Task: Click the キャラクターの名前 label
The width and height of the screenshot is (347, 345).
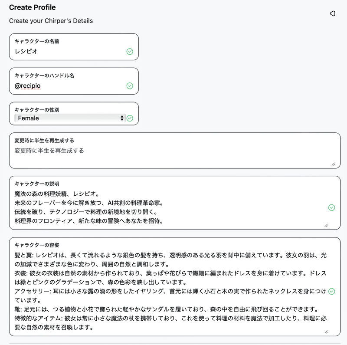Action: (37, 41)
